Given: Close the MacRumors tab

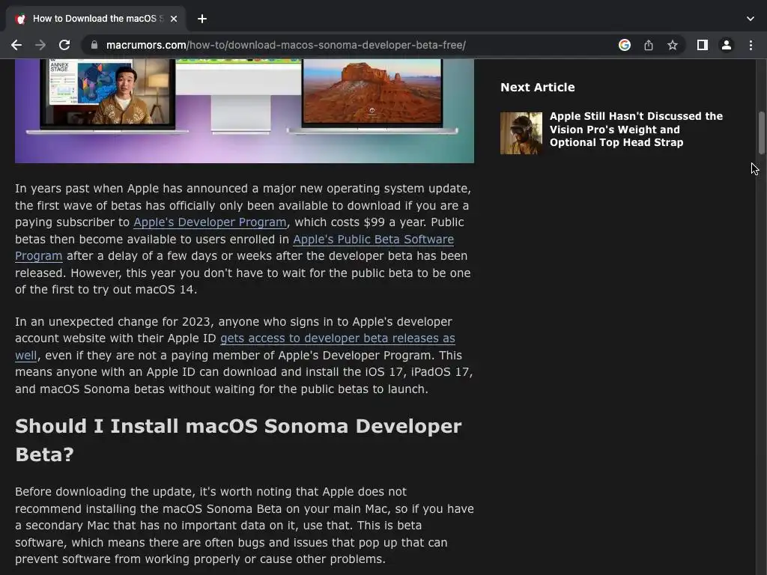Looking at the screenshot, I should tap(174, 19).
